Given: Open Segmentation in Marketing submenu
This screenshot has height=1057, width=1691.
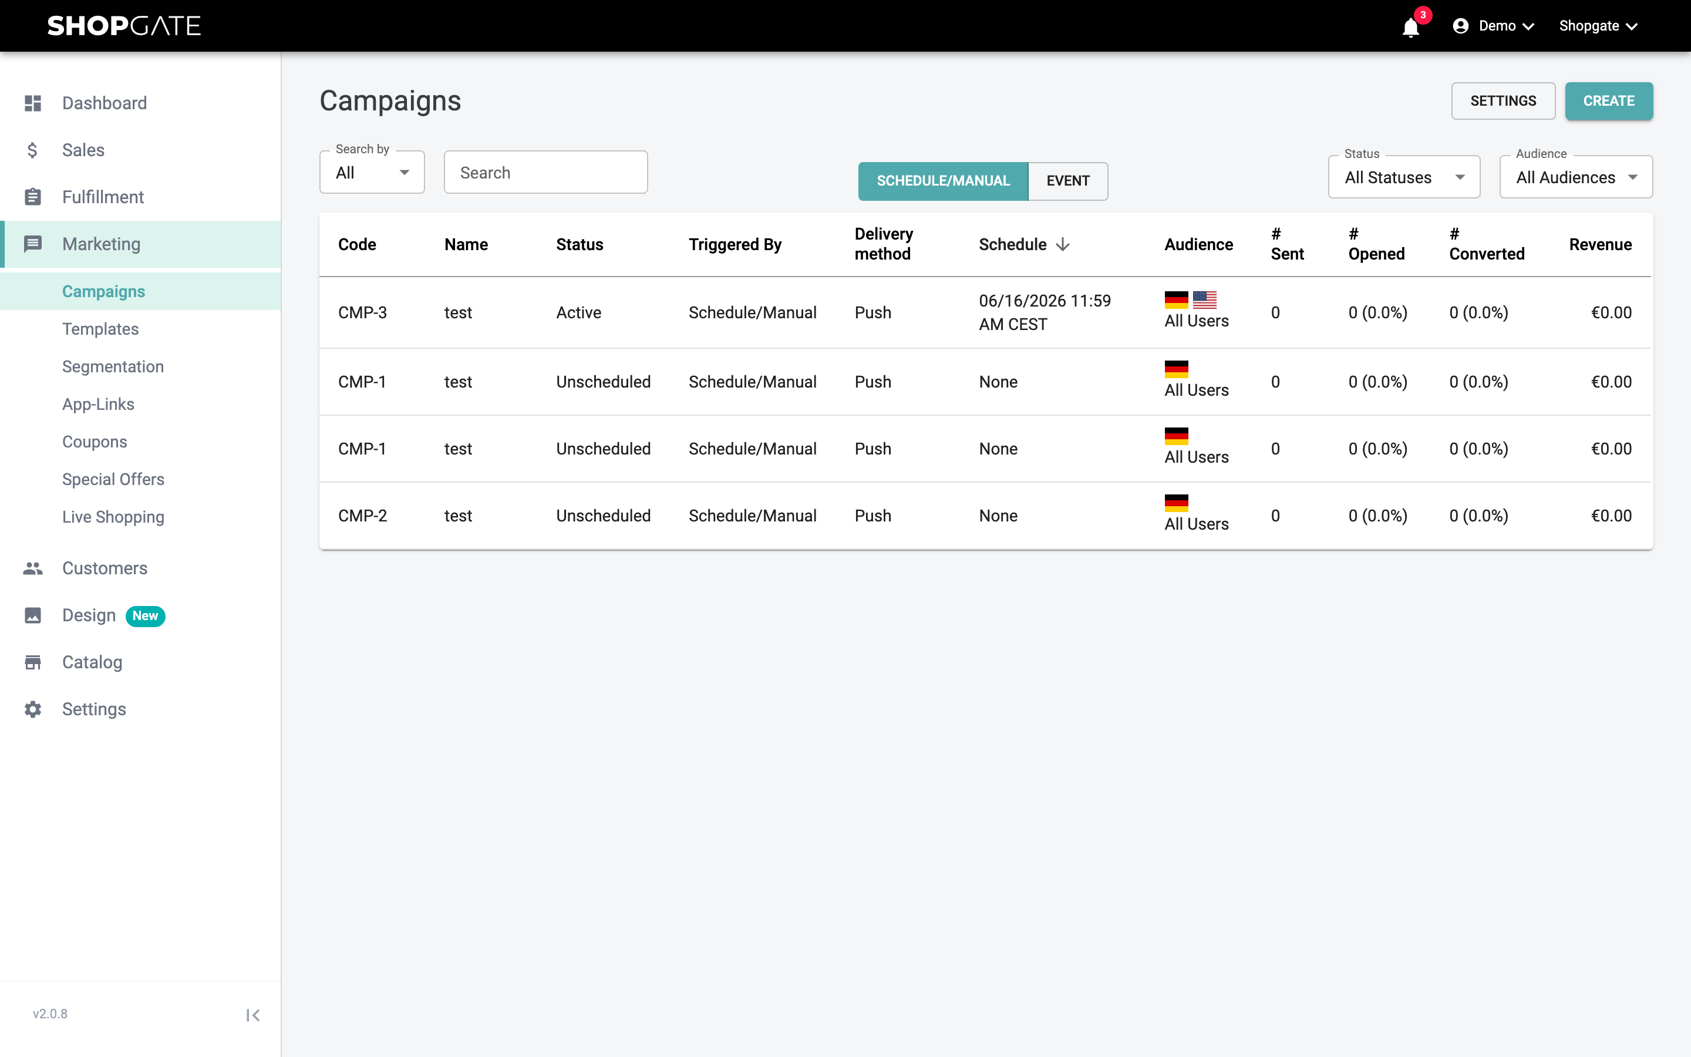Looking at the screenshot, I should (113, 366).
